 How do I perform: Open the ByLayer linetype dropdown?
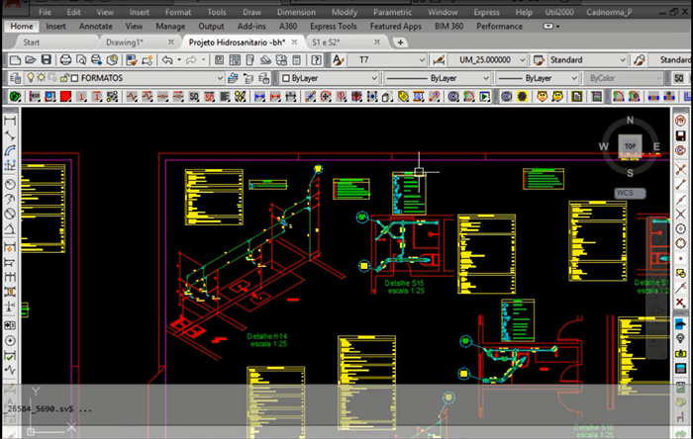point(486,78)
